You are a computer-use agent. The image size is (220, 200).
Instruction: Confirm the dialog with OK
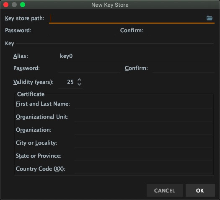(200, 190)
